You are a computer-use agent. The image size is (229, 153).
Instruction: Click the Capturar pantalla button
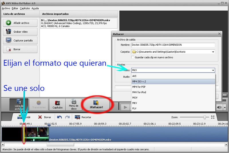coord(20,40)
